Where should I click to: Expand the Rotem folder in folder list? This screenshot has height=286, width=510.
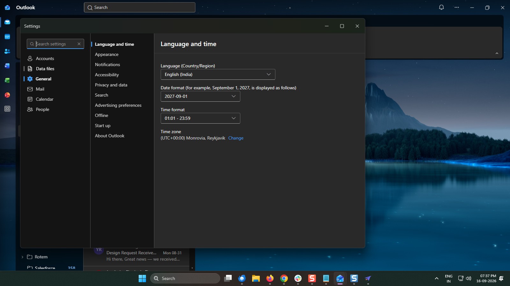click(x=22, y=257)
